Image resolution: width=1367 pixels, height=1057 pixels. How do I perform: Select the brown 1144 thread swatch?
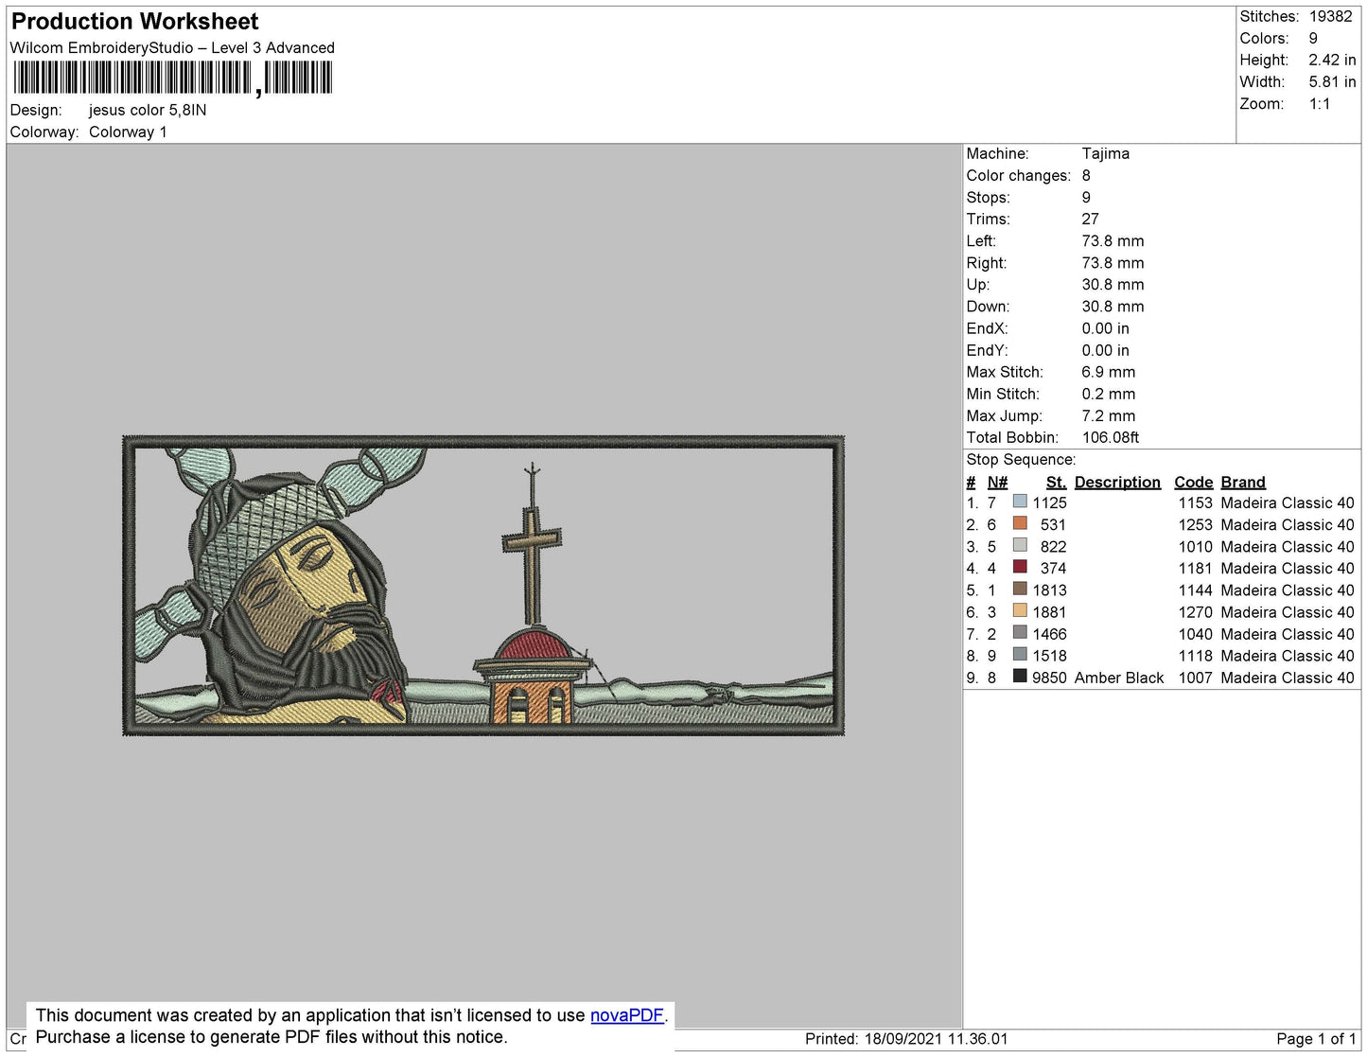tap(1020, 589)
